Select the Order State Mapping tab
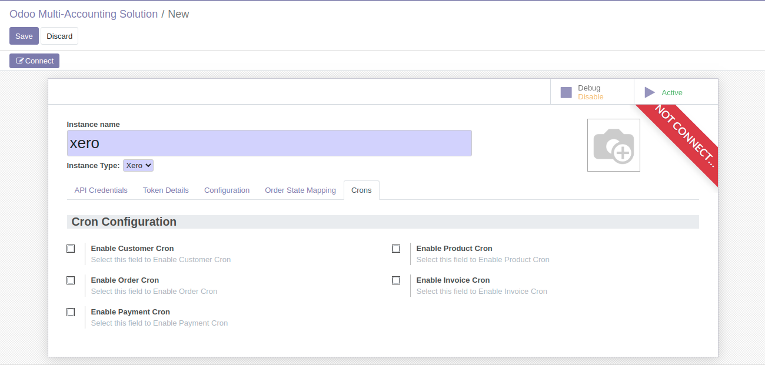The height and width of the screenshot is (365, 765). tap(300, 190)
